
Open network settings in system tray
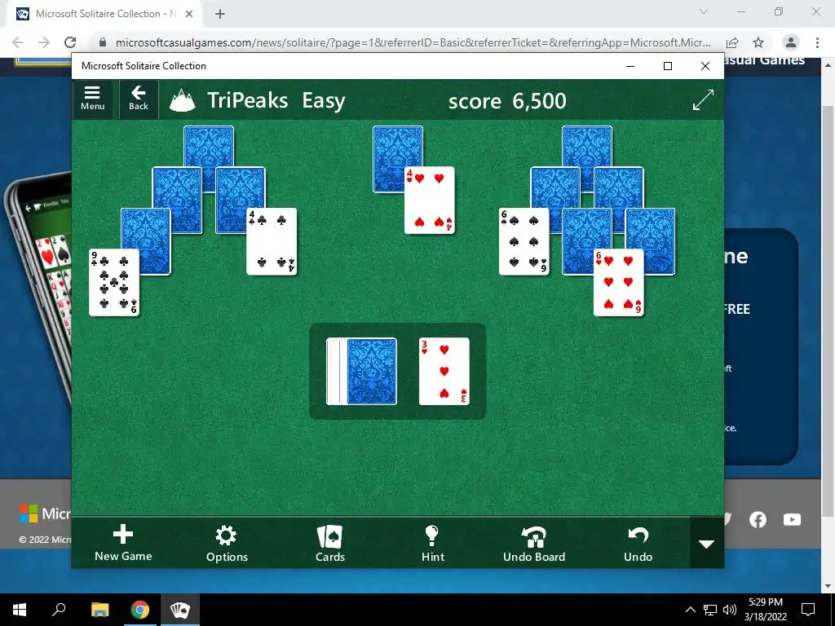[710, 610]
